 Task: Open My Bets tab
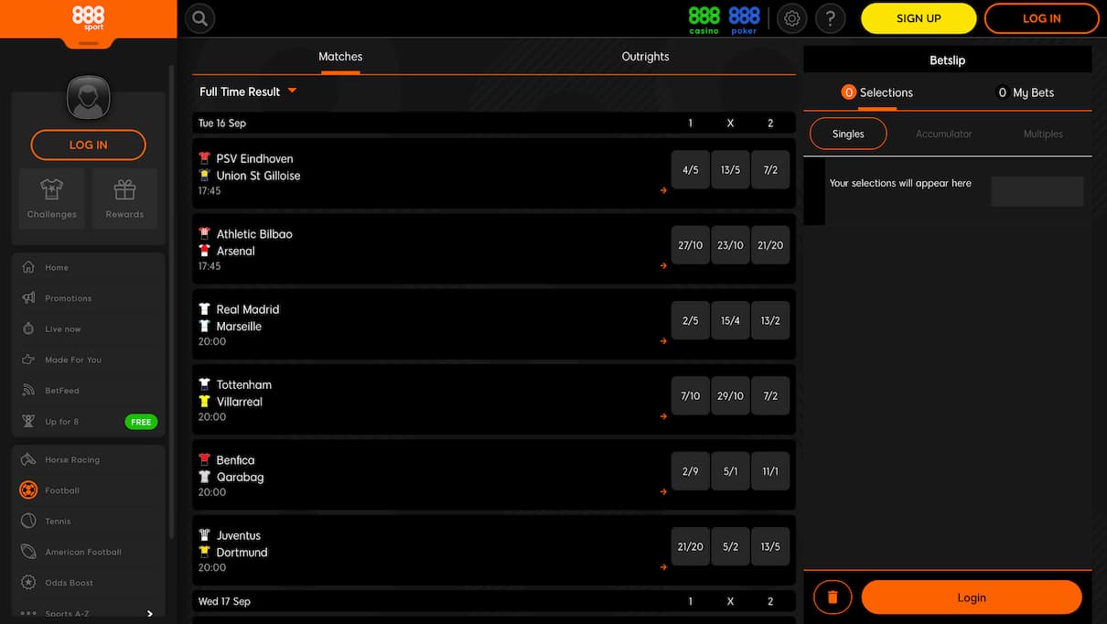[1025, 92]
